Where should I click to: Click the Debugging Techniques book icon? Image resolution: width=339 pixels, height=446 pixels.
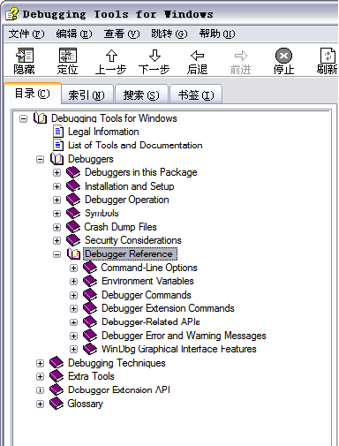coord(56,363)
